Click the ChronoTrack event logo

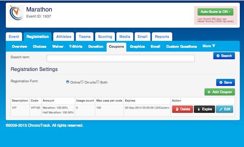[x=16, y=13]
